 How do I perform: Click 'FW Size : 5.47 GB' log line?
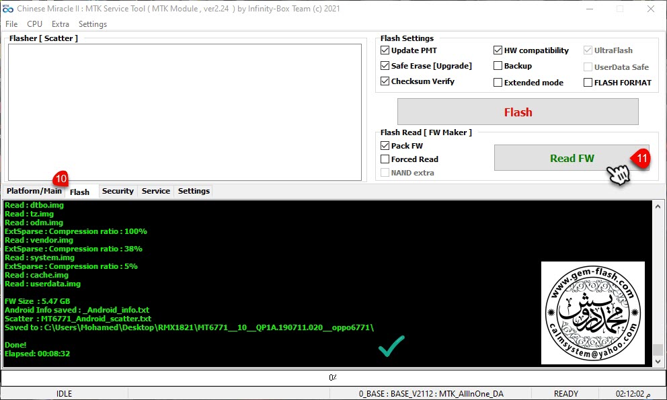pyautogui.click(x=38, y=301)
